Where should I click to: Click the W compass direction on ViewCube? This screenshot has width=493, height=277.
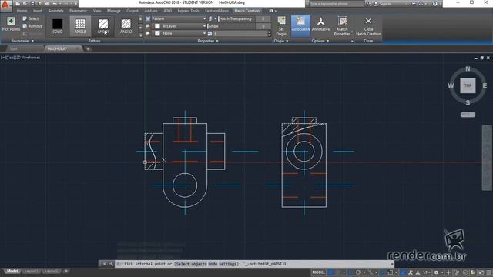[x=451, y=85]
